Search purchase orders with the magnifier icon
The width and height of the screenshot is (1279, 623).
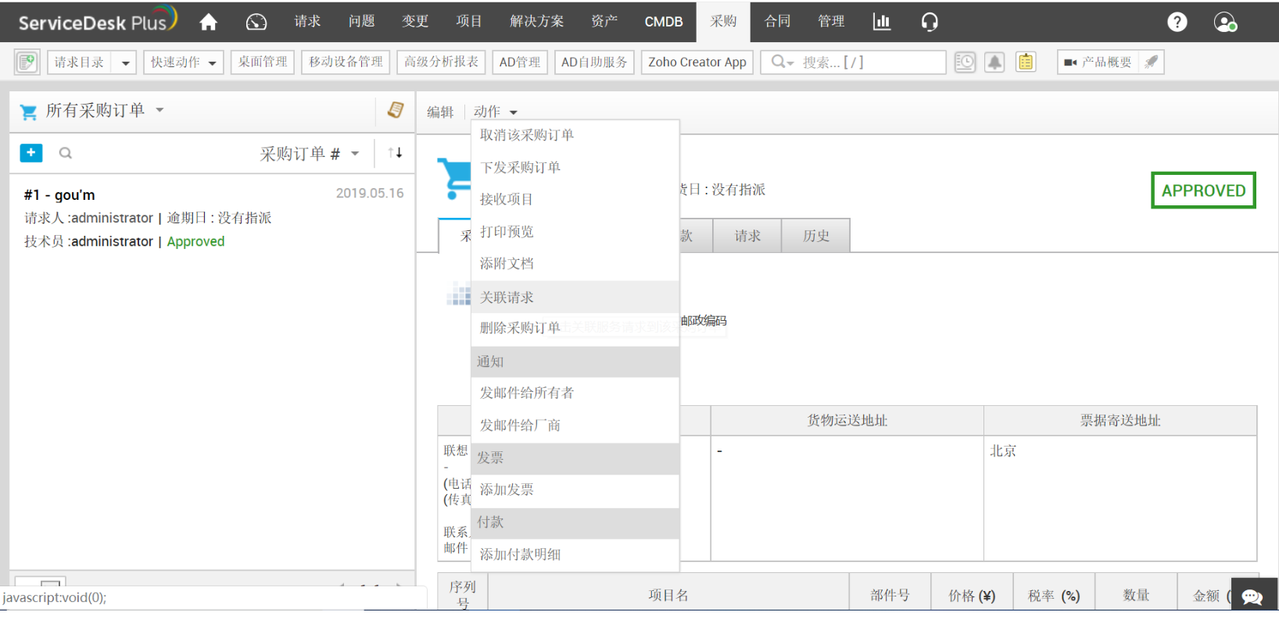66,153
